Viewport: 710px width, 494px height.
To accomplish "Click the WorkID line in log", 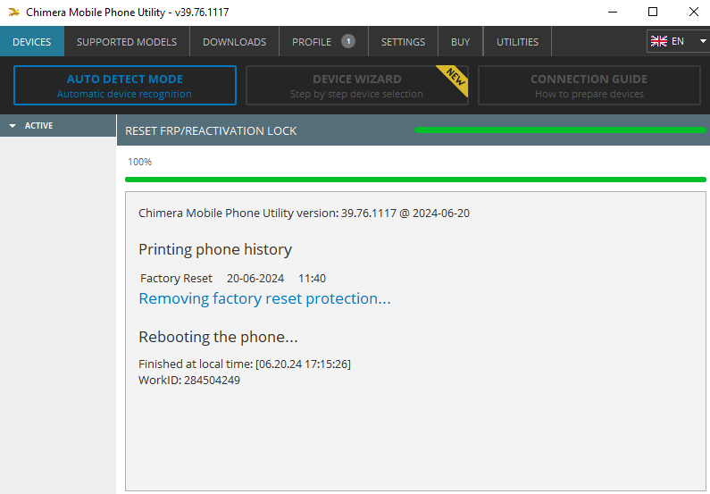I will point(189,380).
